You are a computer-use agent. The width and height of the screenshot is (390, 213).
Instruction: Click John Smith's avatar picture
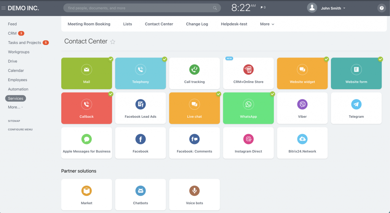(312, 8)
